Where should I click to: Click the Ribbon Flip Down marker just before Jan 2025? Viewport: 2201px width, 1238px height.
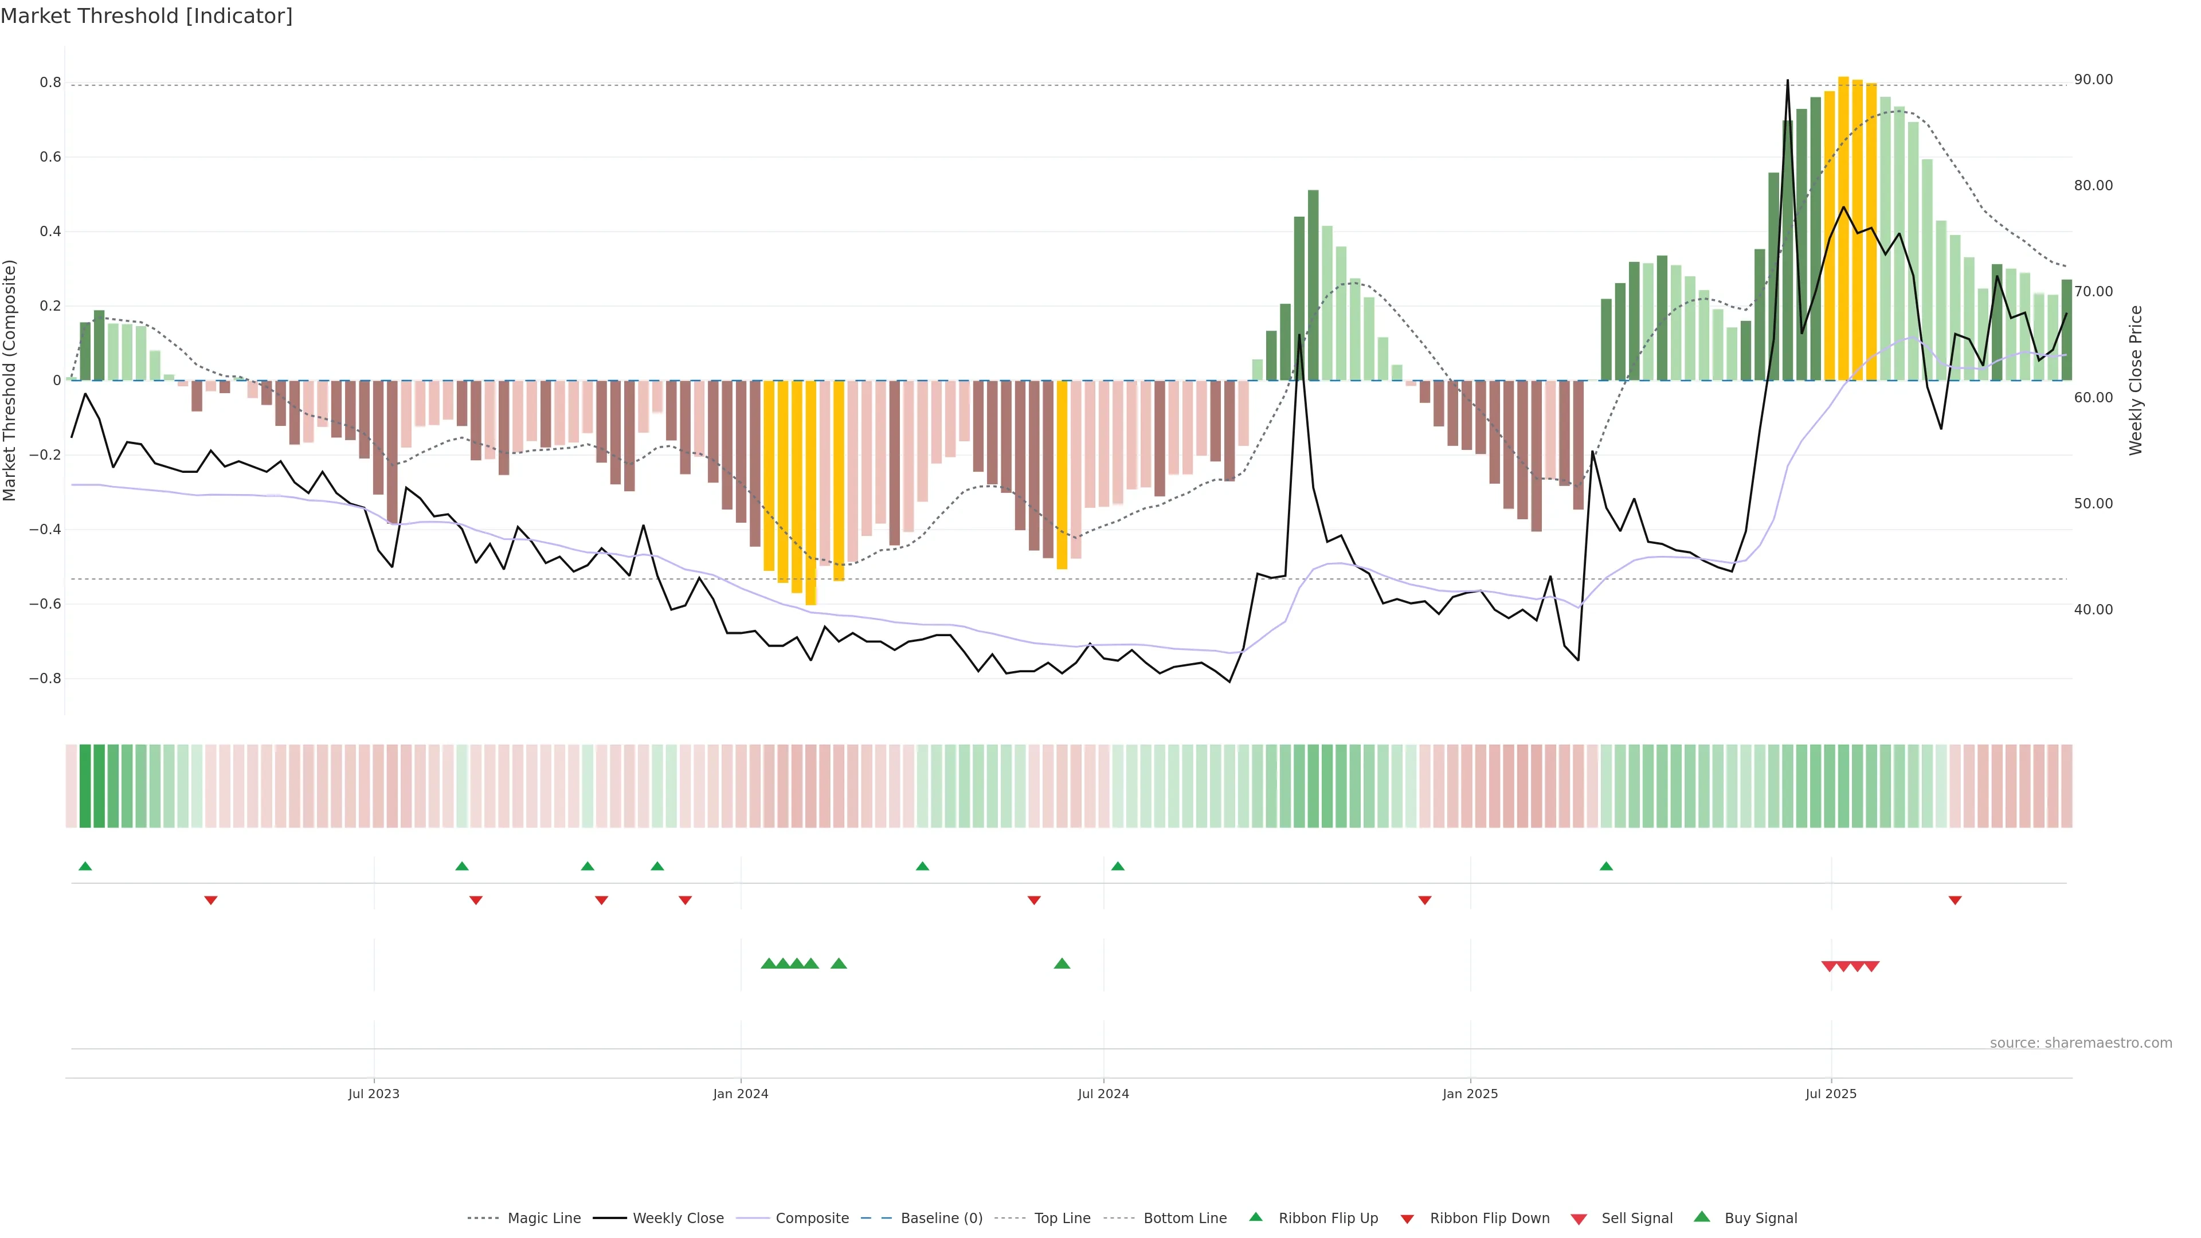point(1424,900)
